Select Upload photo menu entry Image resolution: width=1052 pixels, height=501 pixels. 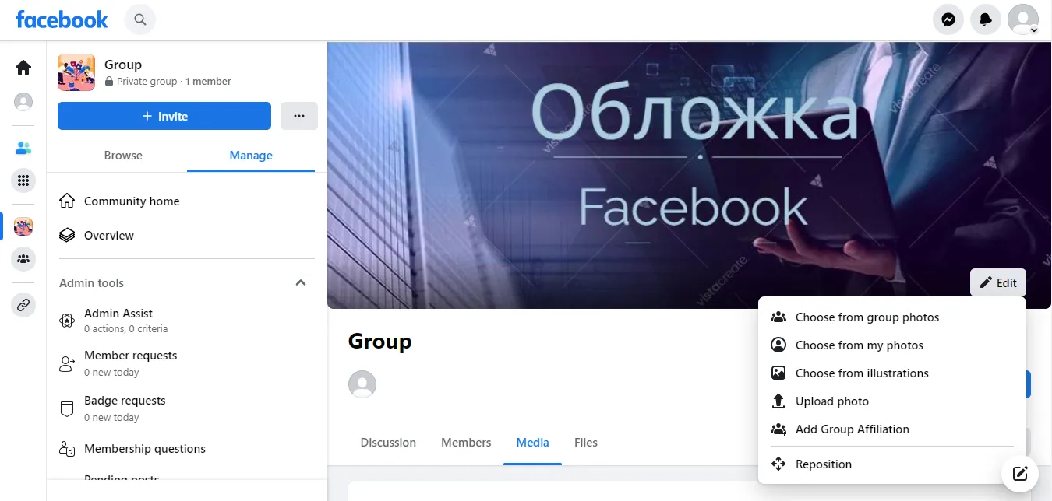[x=892, y=401]
